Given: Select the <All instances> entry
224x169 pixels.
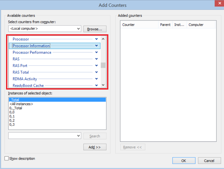Looking at the screenshot, I should click(21, 104).
